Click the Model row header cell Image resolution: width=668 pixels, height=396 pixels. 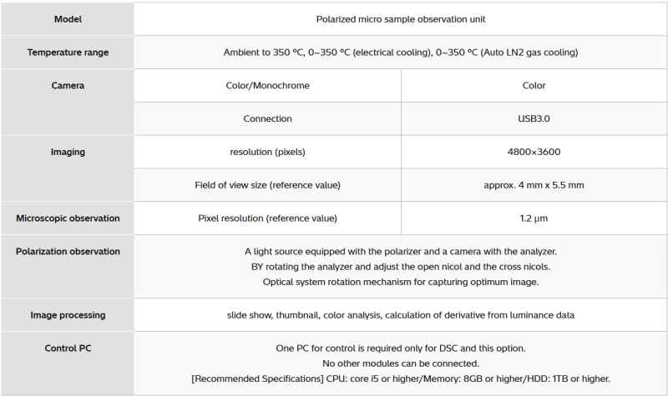point(68,19)
